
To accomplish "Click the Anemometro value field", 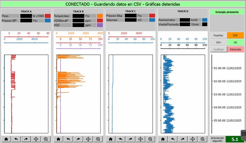I will pyautogui.click(x=185, y=20).
